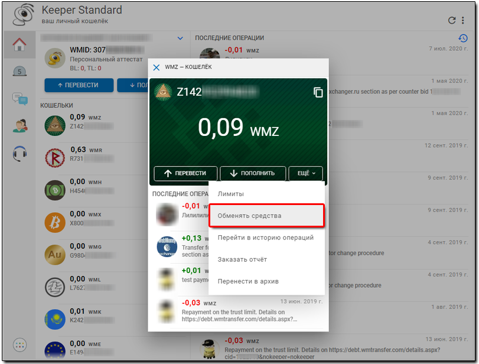Click the WMID profile avatar
The image size is (479, 364).
tap(55, 58)
